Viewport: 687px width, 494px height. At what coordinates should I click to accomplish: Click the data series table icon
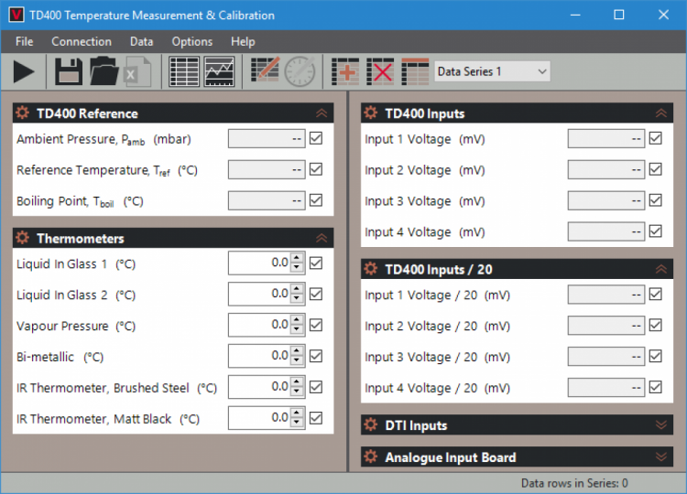coord(415,71)
